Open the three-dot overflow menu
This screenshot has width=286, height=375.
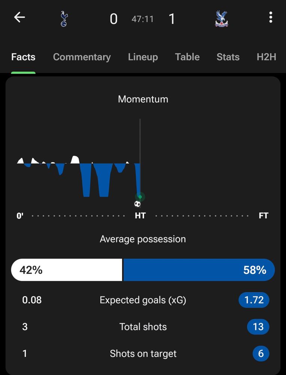click(x=271, y=17)
